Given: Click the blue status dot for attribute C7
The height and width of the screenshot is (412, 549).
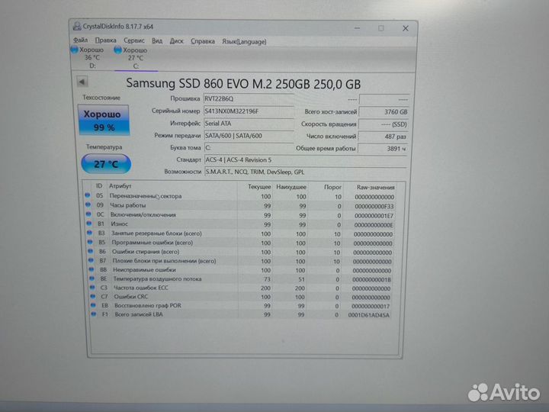Looking at the screenshot, I should coord(93,296).
